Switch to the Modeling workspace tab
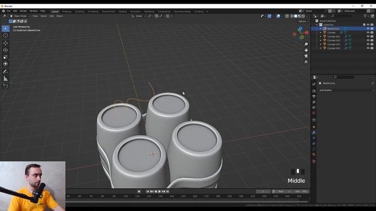Image resolution: width=376 pixels, height=211 pixels. [66, 12]
